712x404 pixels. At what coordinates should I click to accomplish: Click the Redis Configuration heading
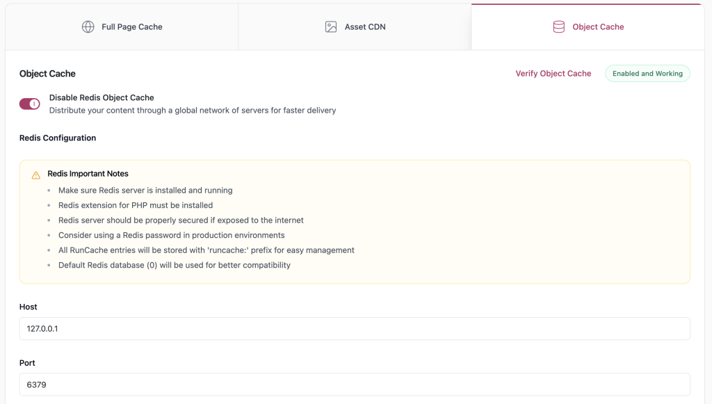(58, 138)
